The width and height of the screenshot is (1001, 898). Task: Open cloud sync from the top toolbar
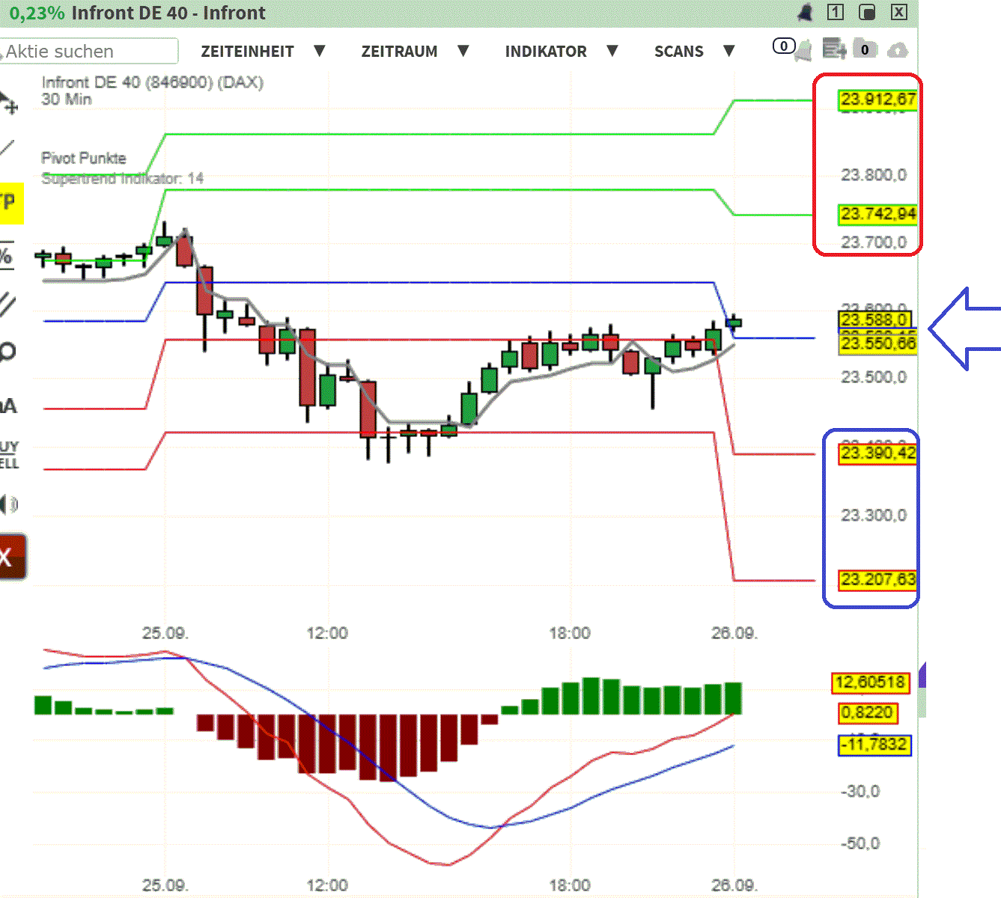pyautogui.click(x=898, y=49)
